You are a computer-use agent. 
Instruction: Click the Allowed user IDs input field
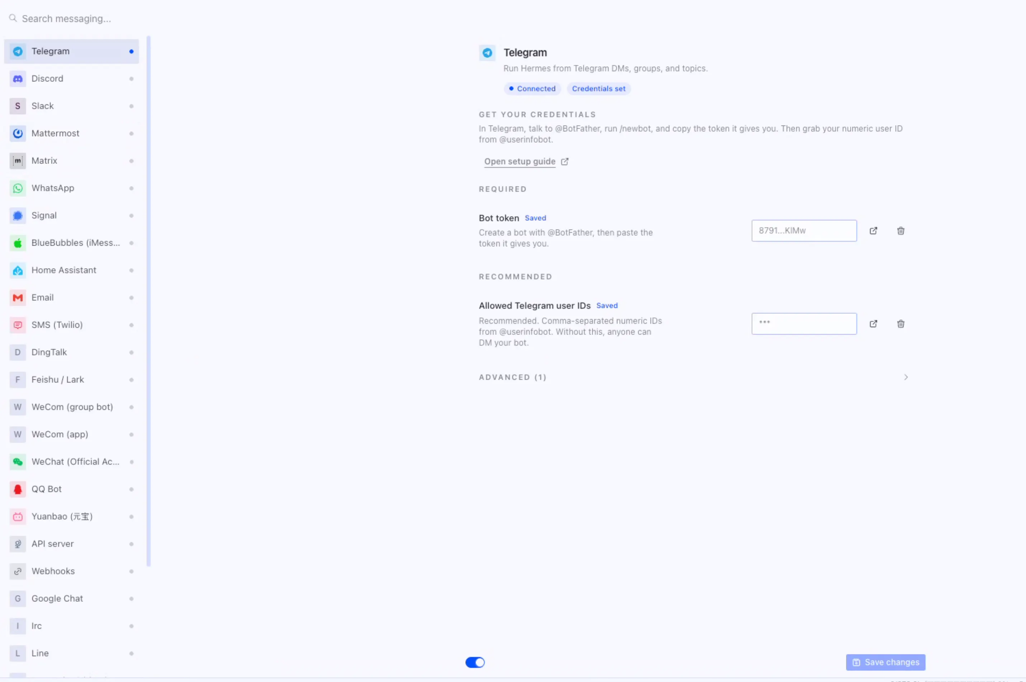[x=804, y=324]
